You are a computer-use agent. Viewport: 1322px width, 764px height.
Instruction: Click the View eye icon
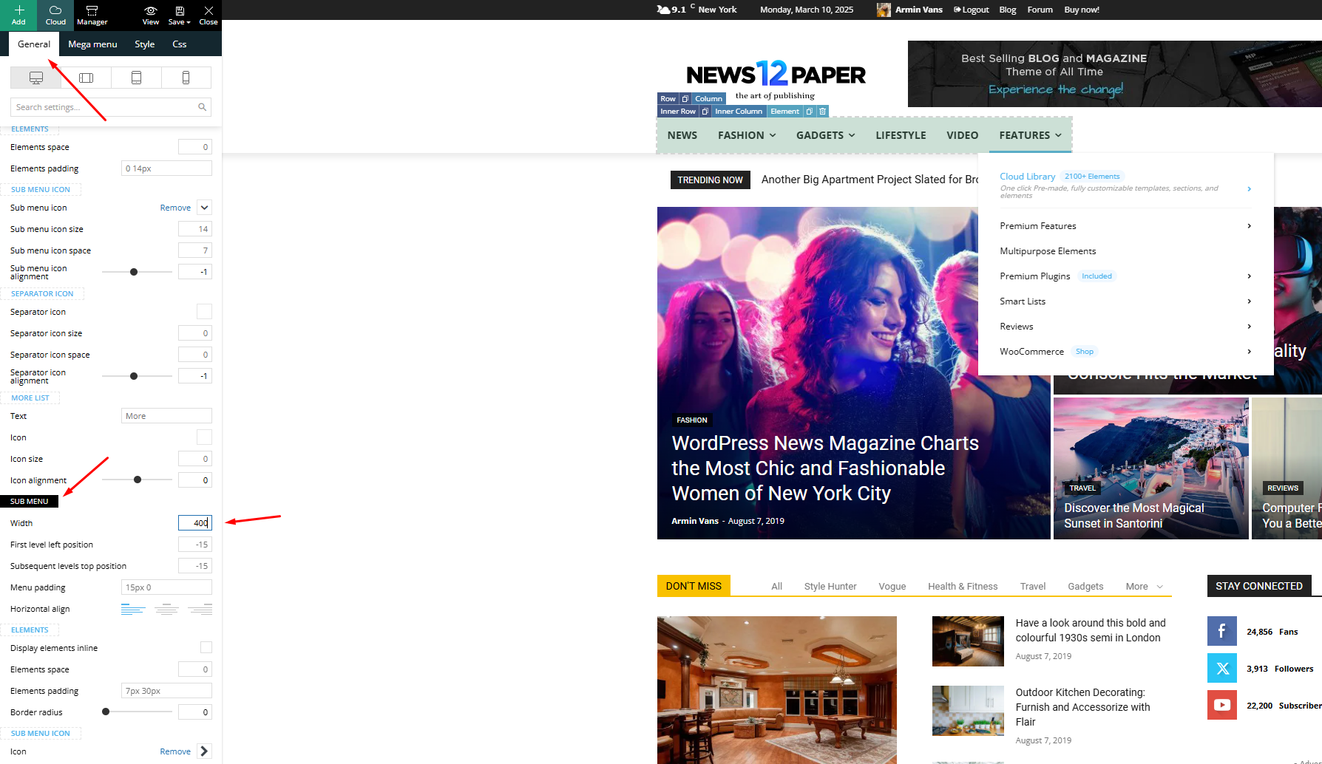tap(151, 10)
